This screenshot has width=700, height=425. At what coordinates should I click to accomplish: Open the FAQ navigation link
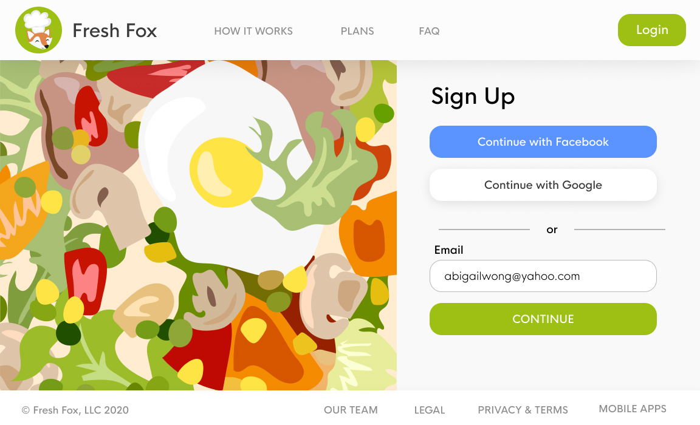pyautogui.click(x=429, y=31)
